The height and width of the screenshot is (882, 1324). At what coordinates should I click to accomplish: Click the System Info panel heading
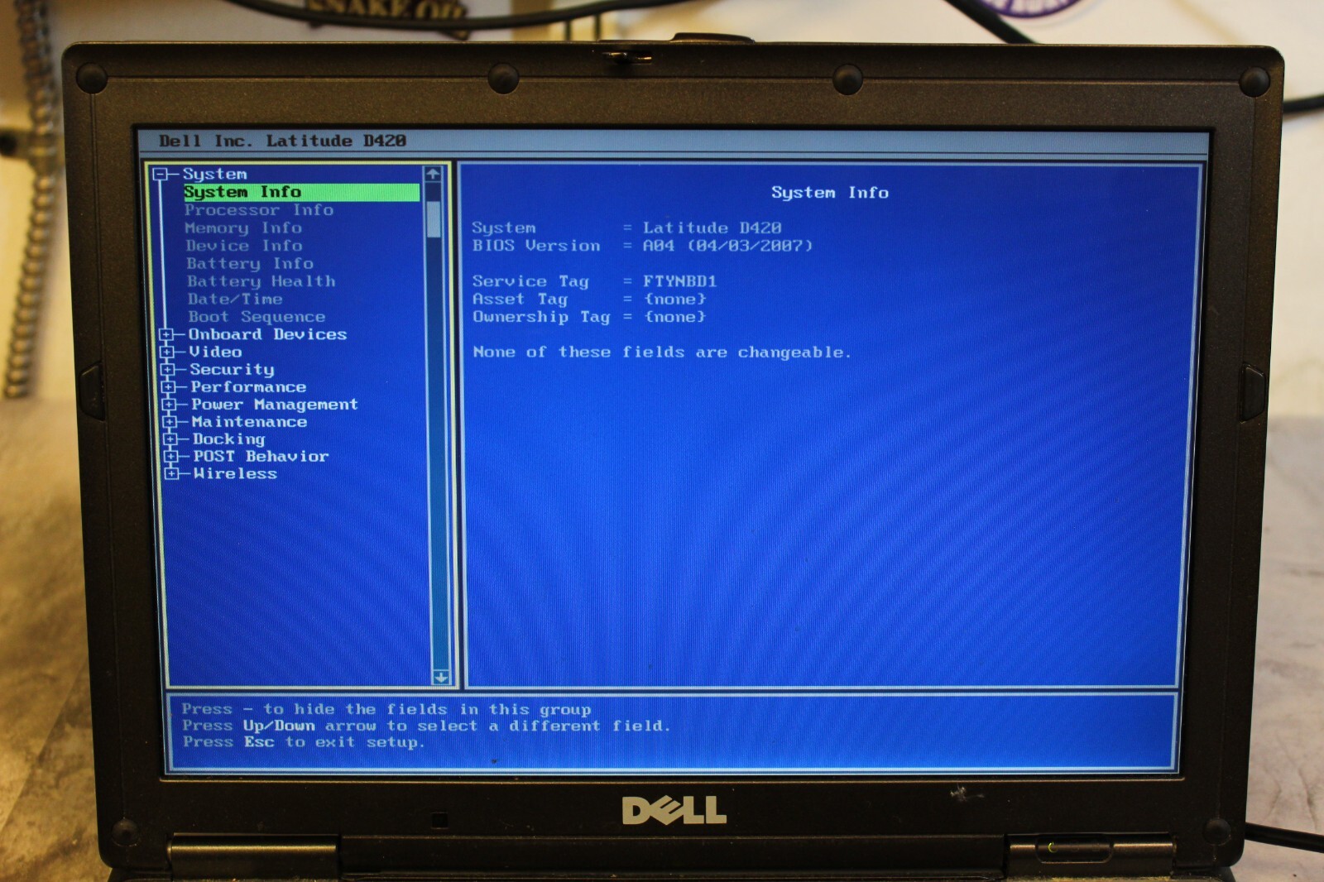pyautogui.click(x=830, y=193)
